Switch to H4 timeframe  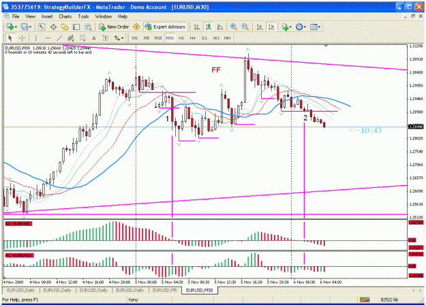coord(193,38)
